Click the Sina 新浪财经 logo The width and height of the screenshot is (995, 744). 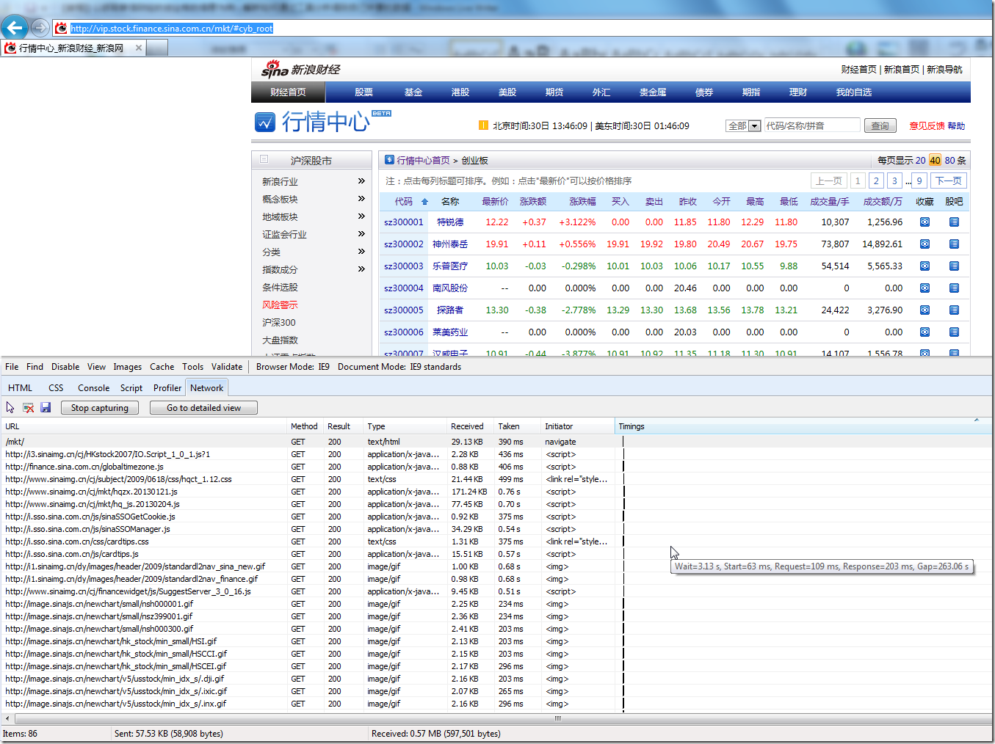[301, 70]
